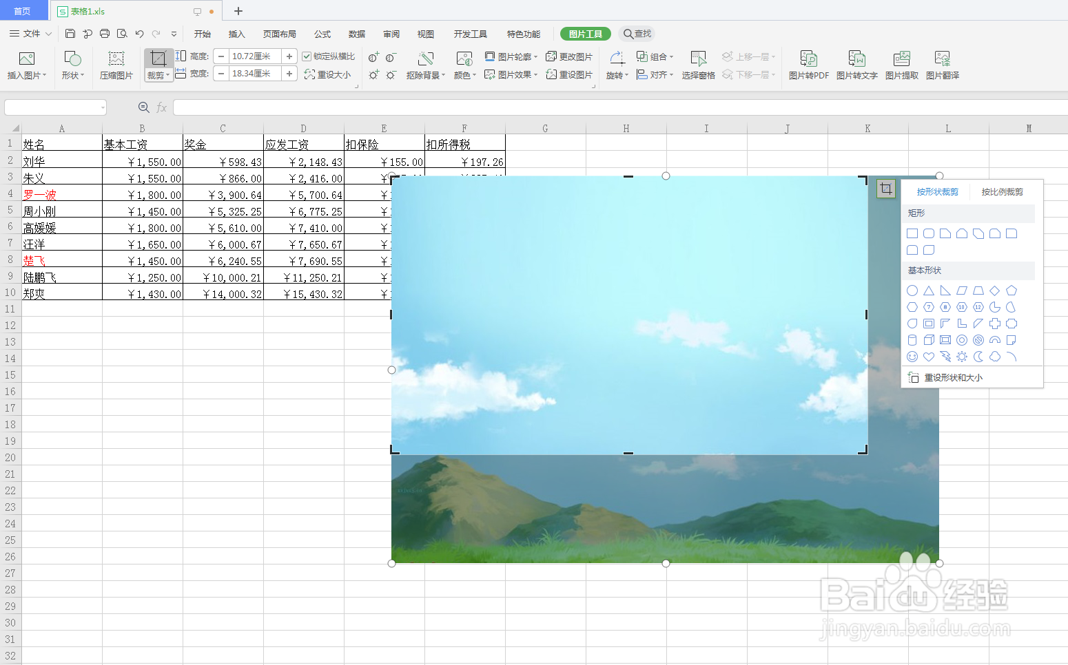Choose the cube crop shape
Viewport: 1068px width, 665px height.
click(x=929, y=340)
